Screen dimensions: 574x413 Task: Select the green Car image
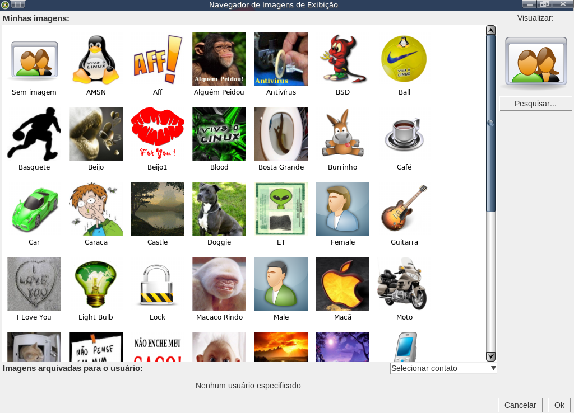pyautogui.click(x=34, y=209)
